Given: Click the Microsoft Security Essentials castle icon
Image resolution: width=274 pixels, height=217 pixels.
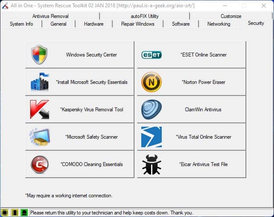Looking at the screenshot, I should (x=40, y=82).
